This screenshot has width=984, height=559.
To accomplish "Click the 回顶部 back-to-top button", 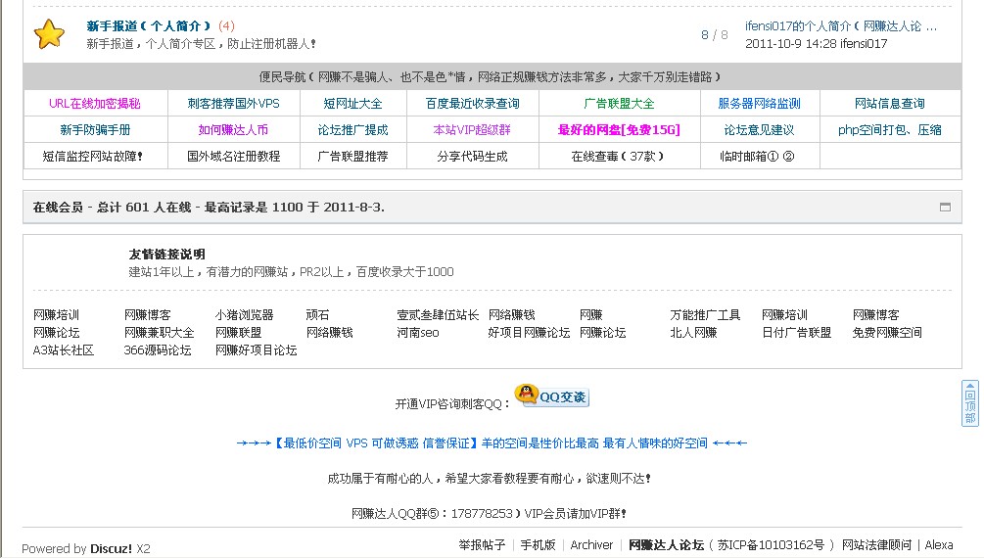I will (x=969, y=403).
